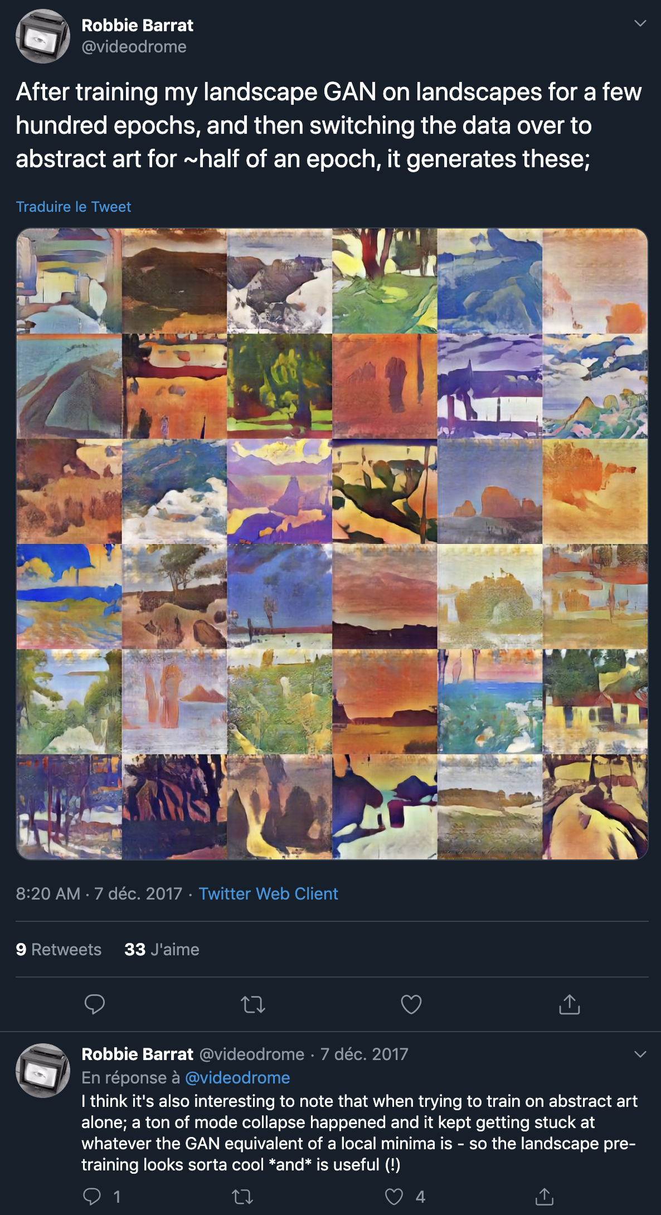View the 33 J'aime likes list

pos(162,949)
